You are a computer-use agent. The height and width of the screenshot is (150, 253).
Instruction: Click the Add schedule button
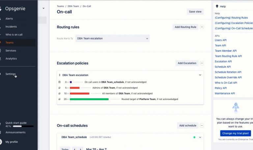(x=188, y=126)
